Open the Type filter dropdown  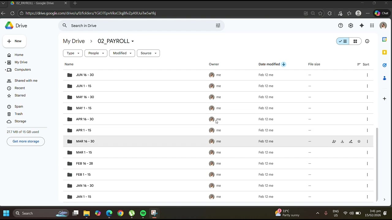73,53
